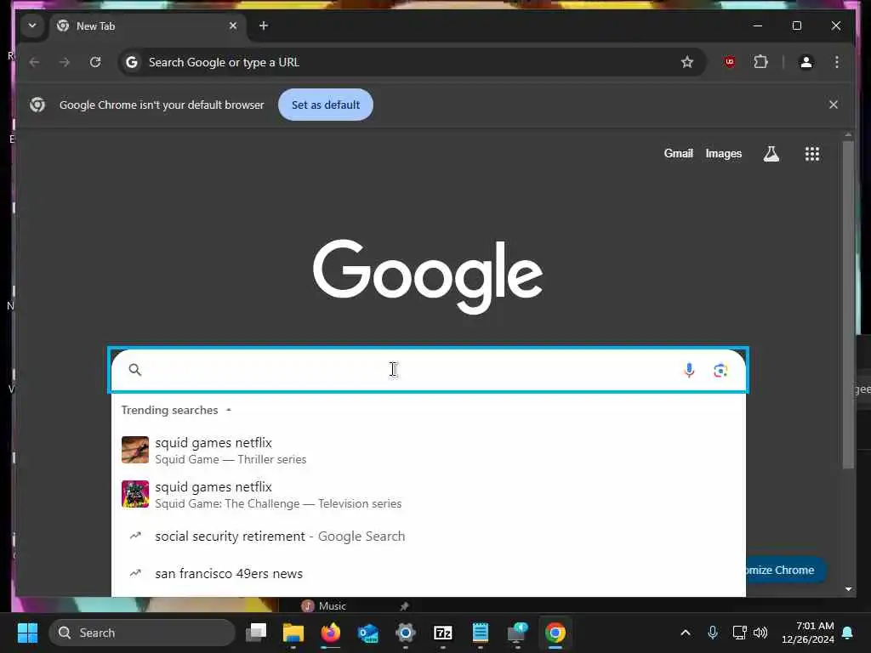Screen dimensions: 871x653
Task: Choose san francisco 49ers news suggestion
Action: point(429,574)
